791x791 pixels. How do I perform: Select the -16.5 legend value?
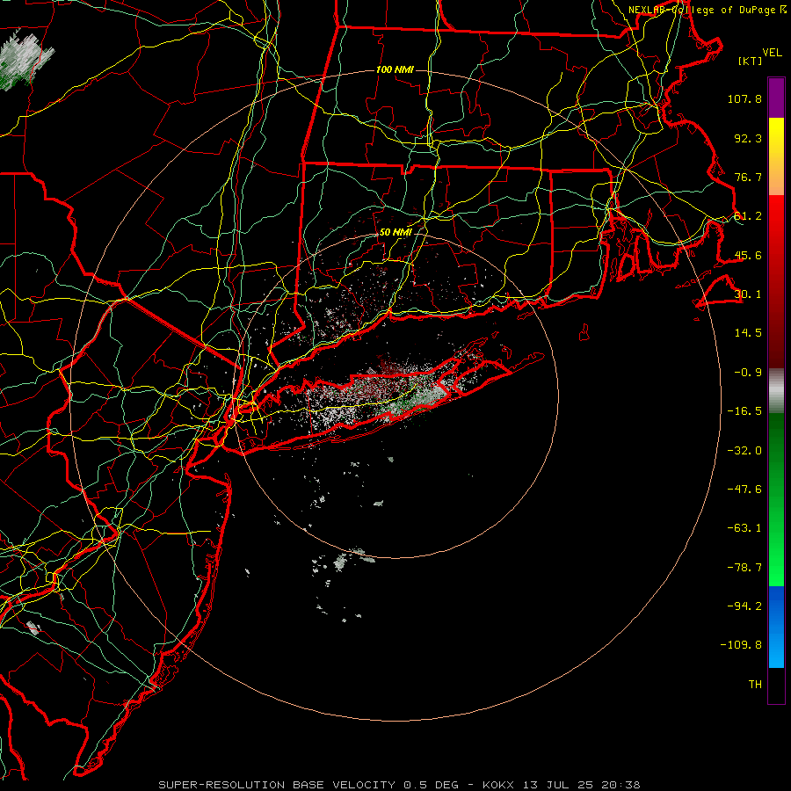744,411
